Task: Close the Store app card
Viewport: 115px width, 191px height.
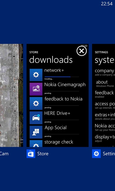Action: click(82, 51)
